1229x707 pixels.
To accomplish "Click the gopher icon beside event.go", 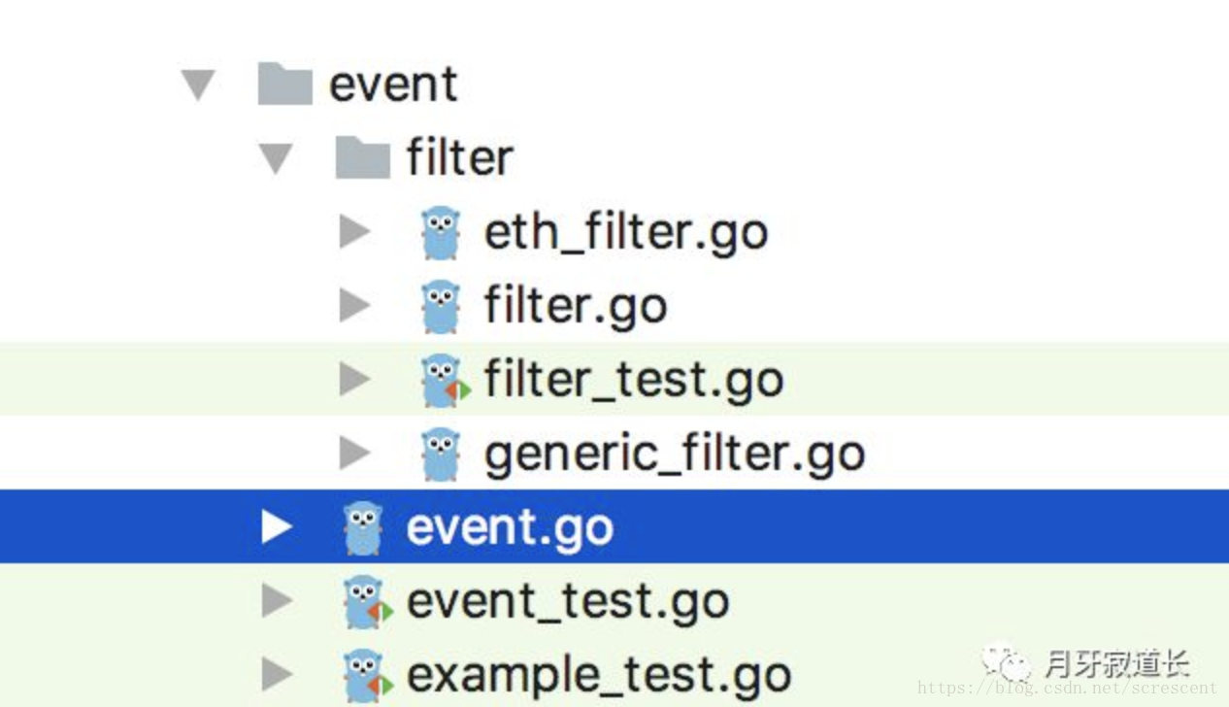I will (363, 528).
